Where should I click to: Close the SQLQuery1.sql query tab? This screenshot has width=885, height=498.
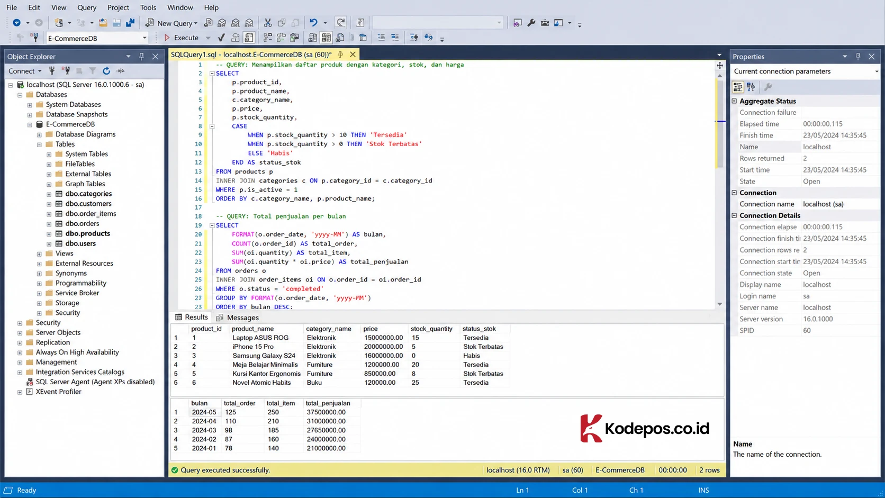353,54
